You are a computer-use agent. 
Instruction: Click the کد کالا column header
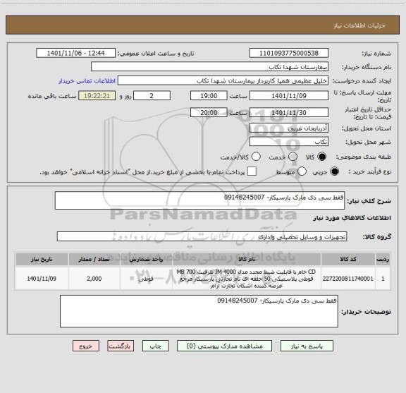click(348, 259)
